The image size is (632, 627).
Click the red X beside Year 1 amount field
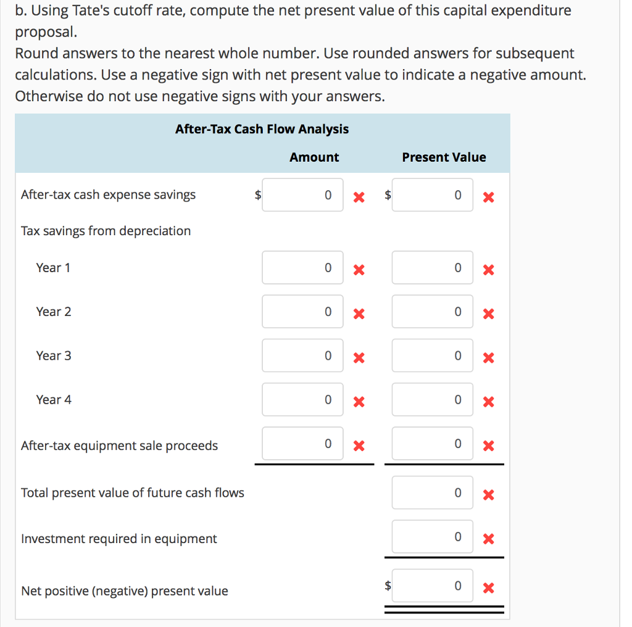[x=359, y=269]
